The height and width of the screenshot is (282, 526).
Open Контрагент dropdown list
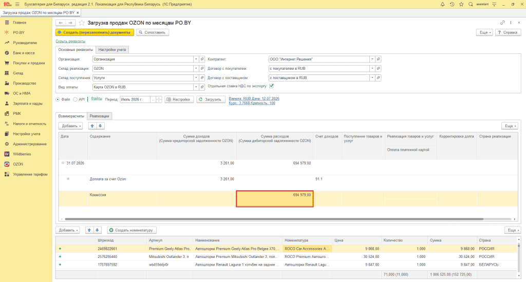[x=372, y=59]
